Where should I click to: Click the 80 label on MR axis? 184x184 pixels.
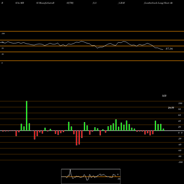(179, 109)
